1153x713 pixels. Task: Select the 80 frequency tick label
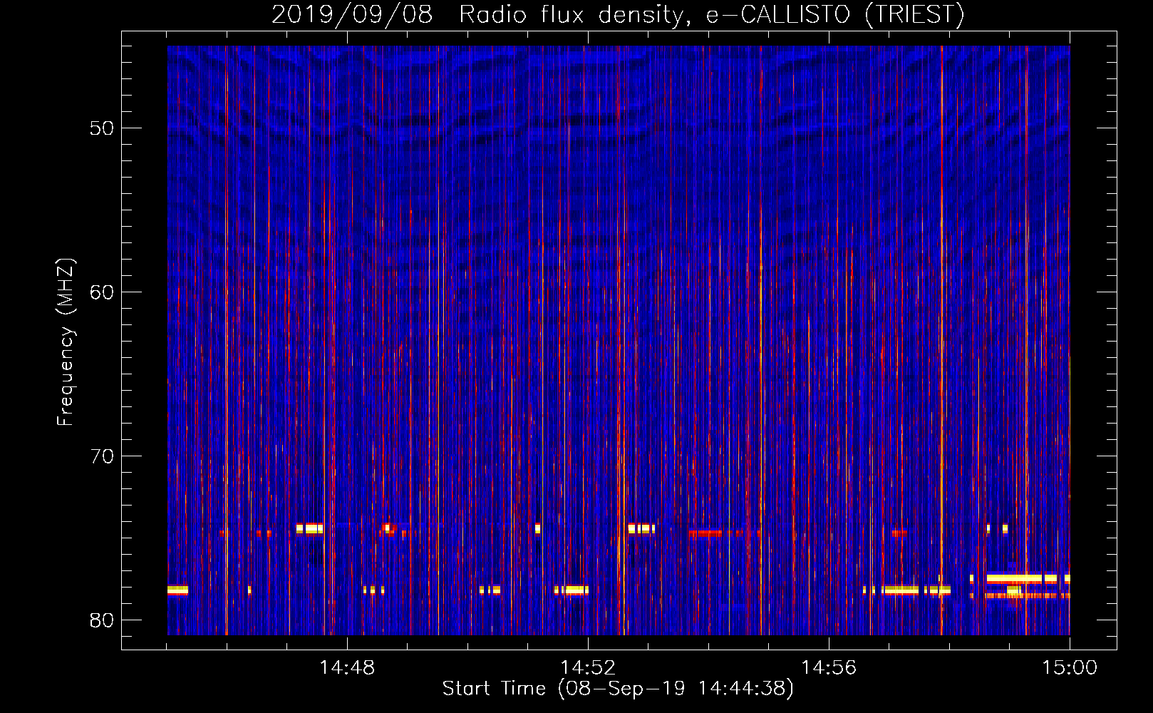(x=102, y=620)
